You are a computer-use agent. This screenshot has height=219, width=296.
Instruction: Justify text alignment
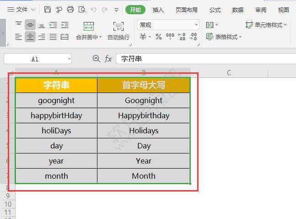[x=53, y=37]
